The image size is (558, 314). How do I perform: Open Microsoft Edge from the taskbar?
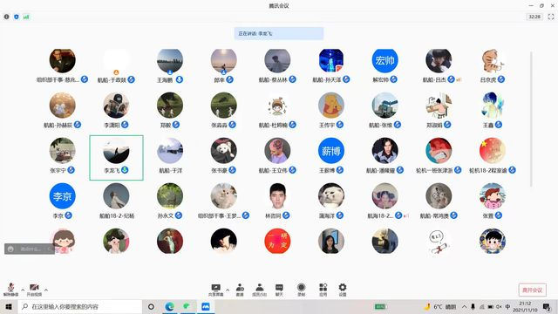pyautogui.click(x=170, y=306)
